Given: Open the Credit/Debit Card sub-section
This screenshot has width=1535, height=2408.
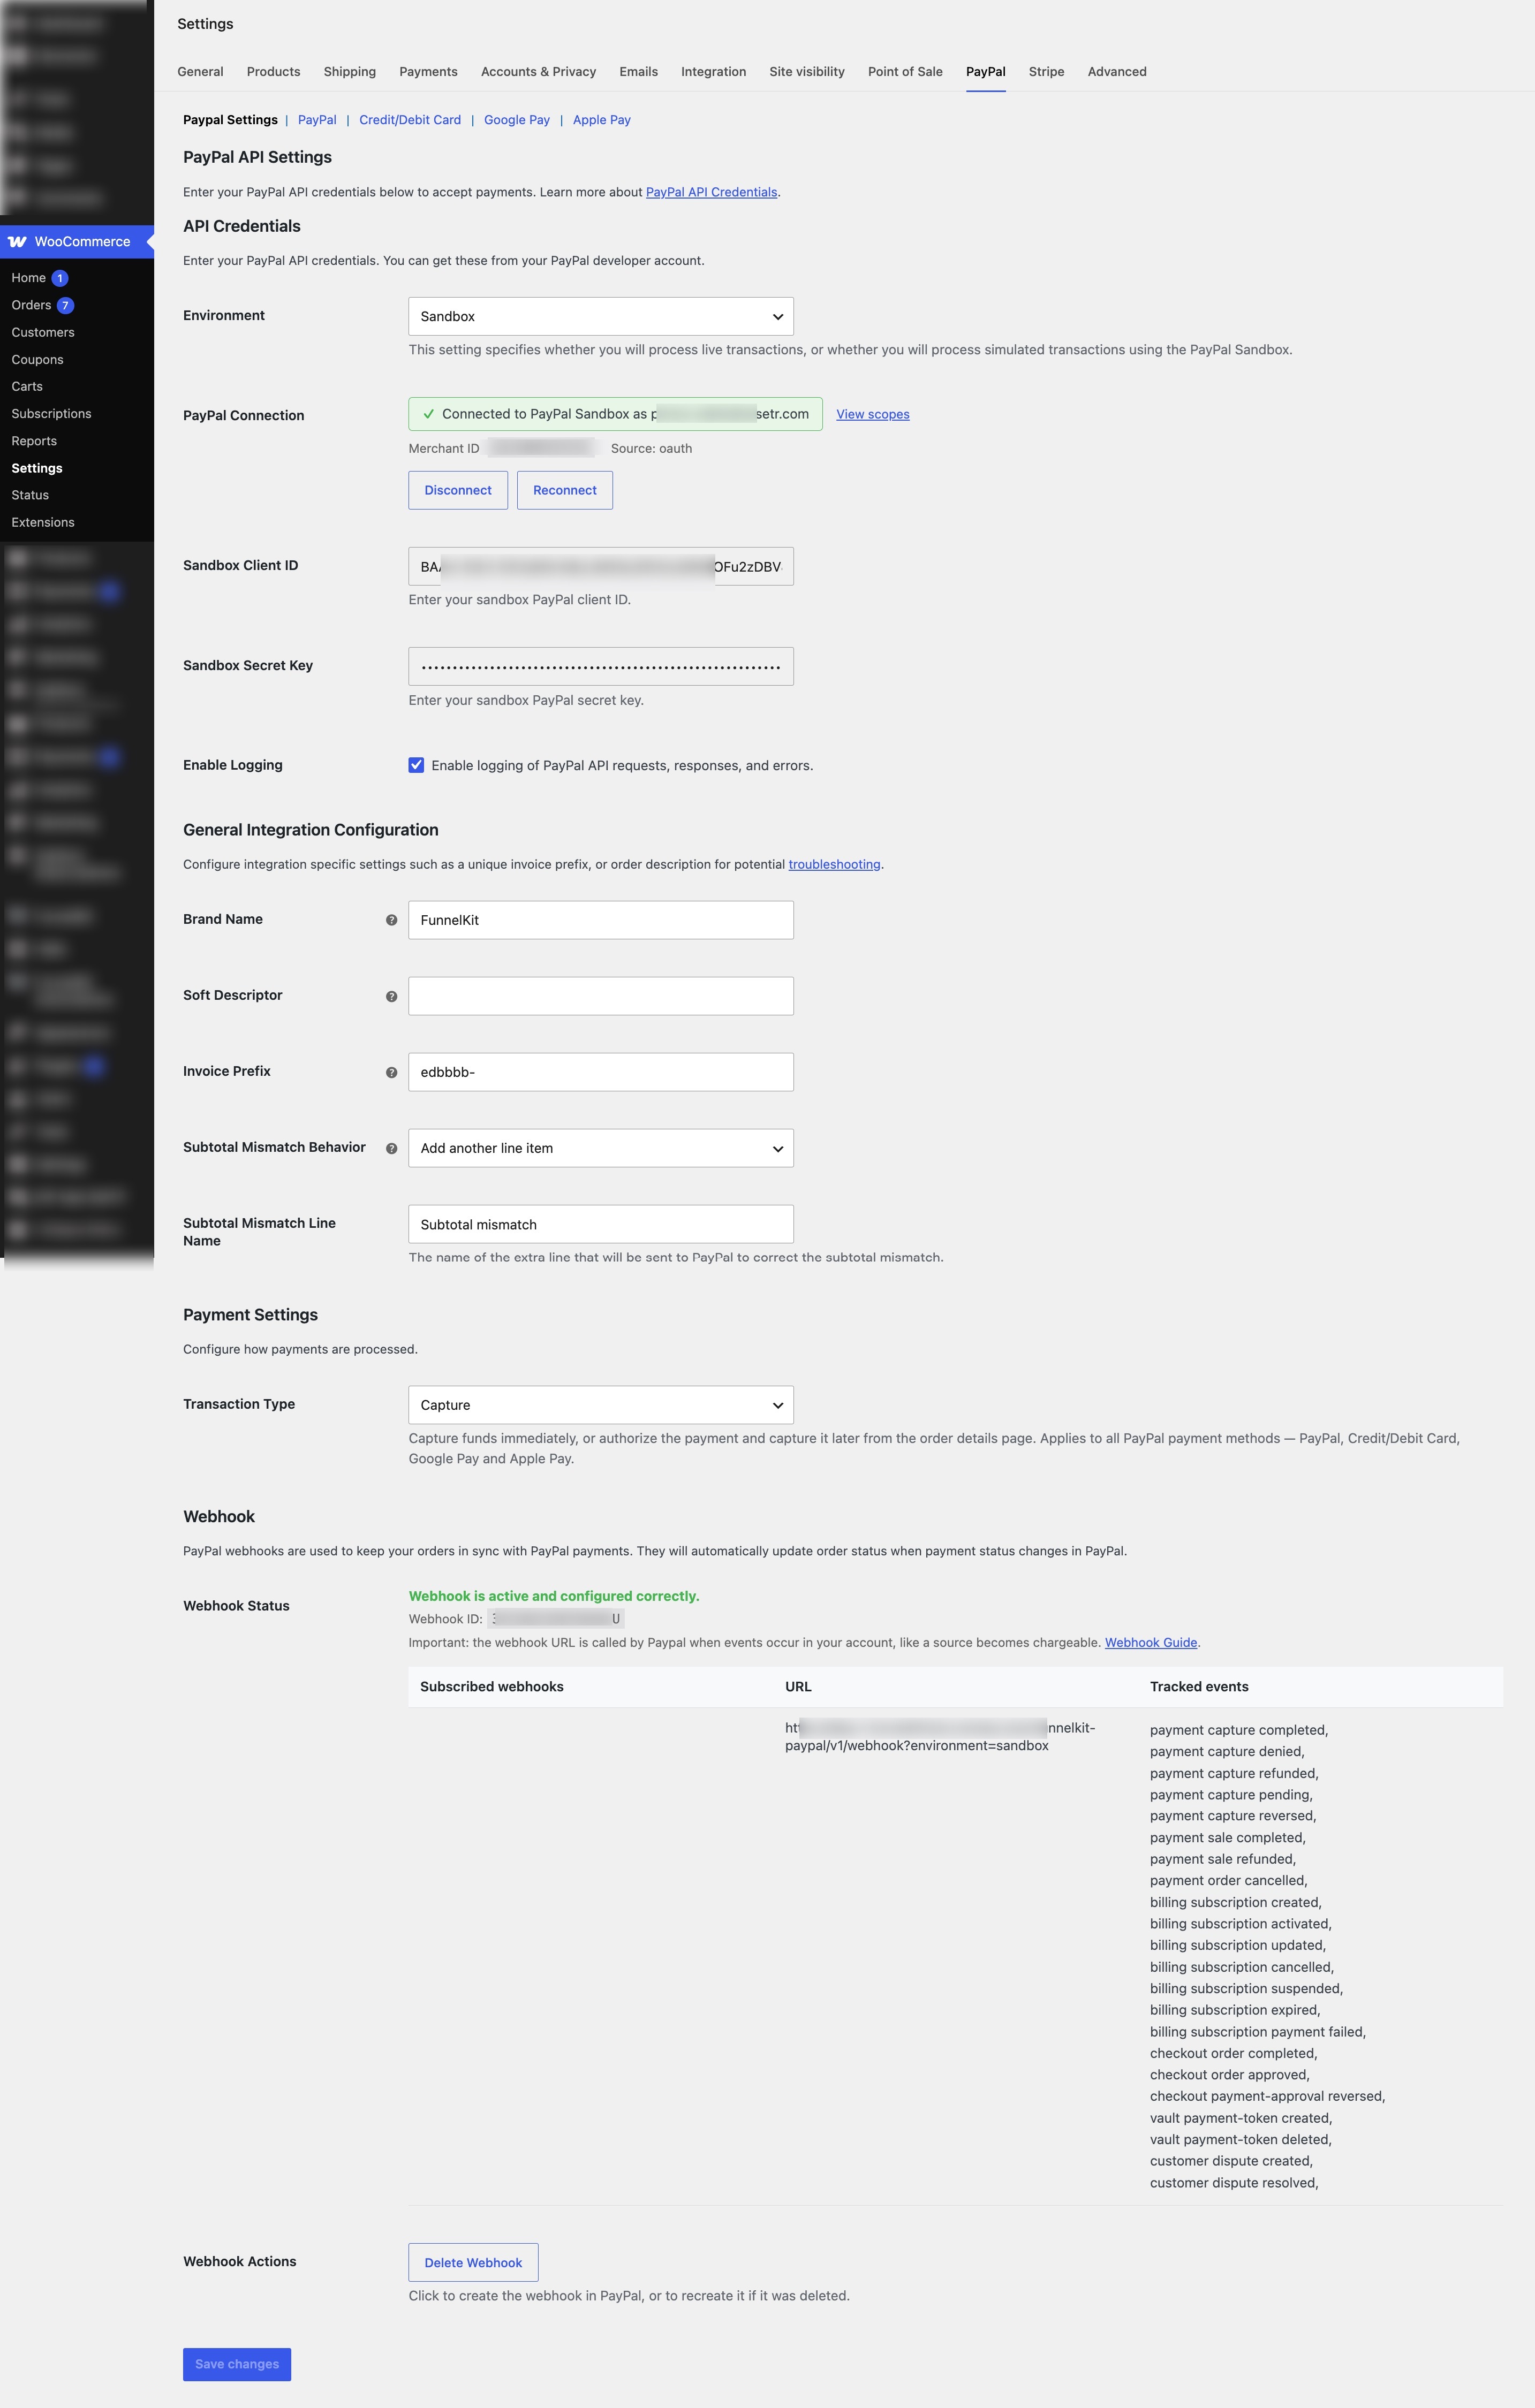Looking at the screenshot, I should pos(410,120).
